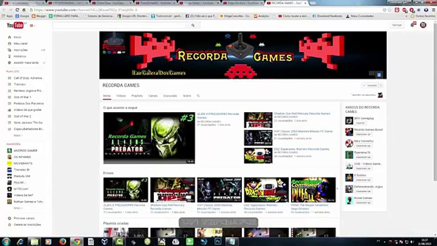
Task: Expand Mais under Inscrições
Action: coord(18,208)
